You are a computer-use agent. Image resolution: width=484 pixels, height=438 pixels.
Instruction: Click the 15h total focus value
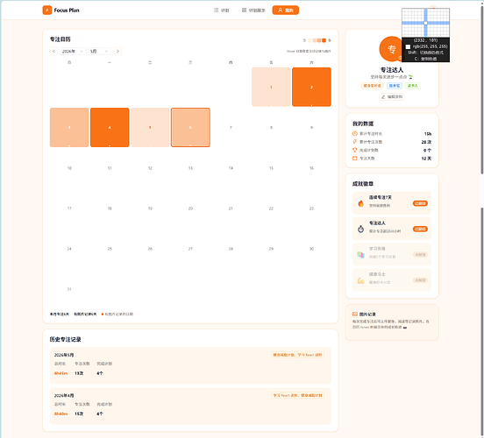428,134
